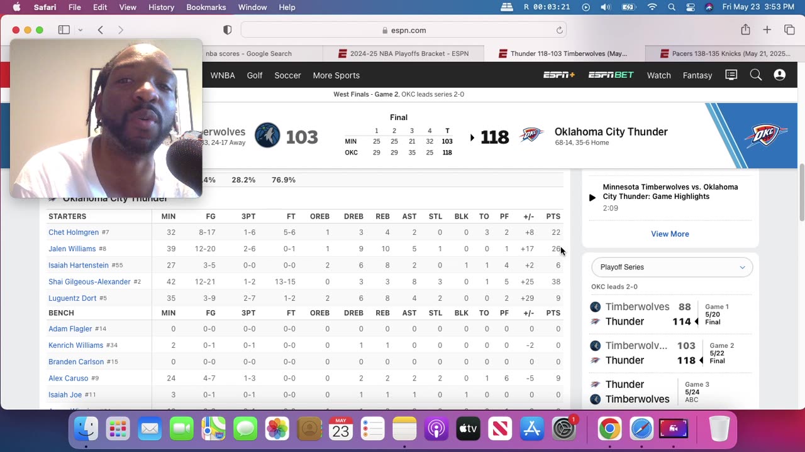Click the sound volume menu bar icon
The height and width of the screenshot is (452, 805).
point(605,7)
